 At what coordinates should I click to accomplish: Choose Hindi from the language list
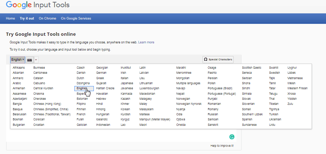pos(100,104)
